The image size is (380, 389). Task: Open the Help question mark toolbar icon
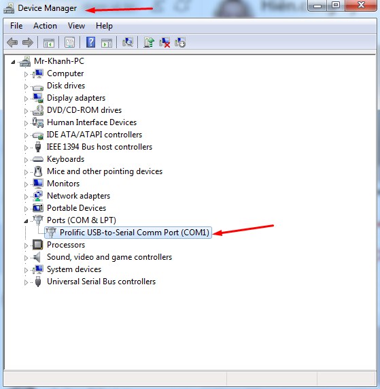[x=91, y=42]
